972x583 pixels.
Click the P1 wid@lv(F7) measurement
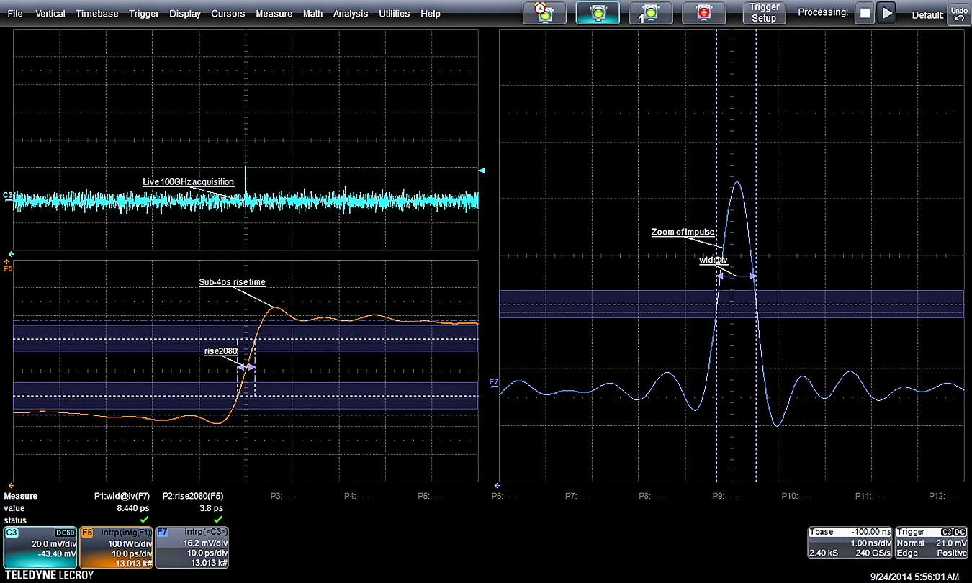(x=122, y=496)
